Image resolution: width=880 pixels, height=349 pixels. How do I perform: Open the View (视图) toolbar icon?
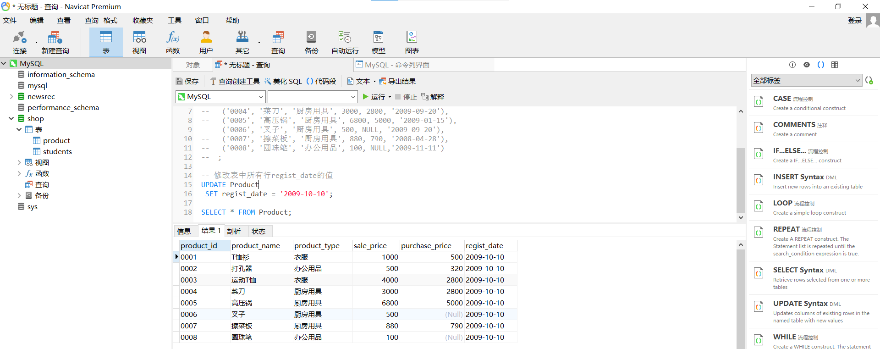pos(139,42)
